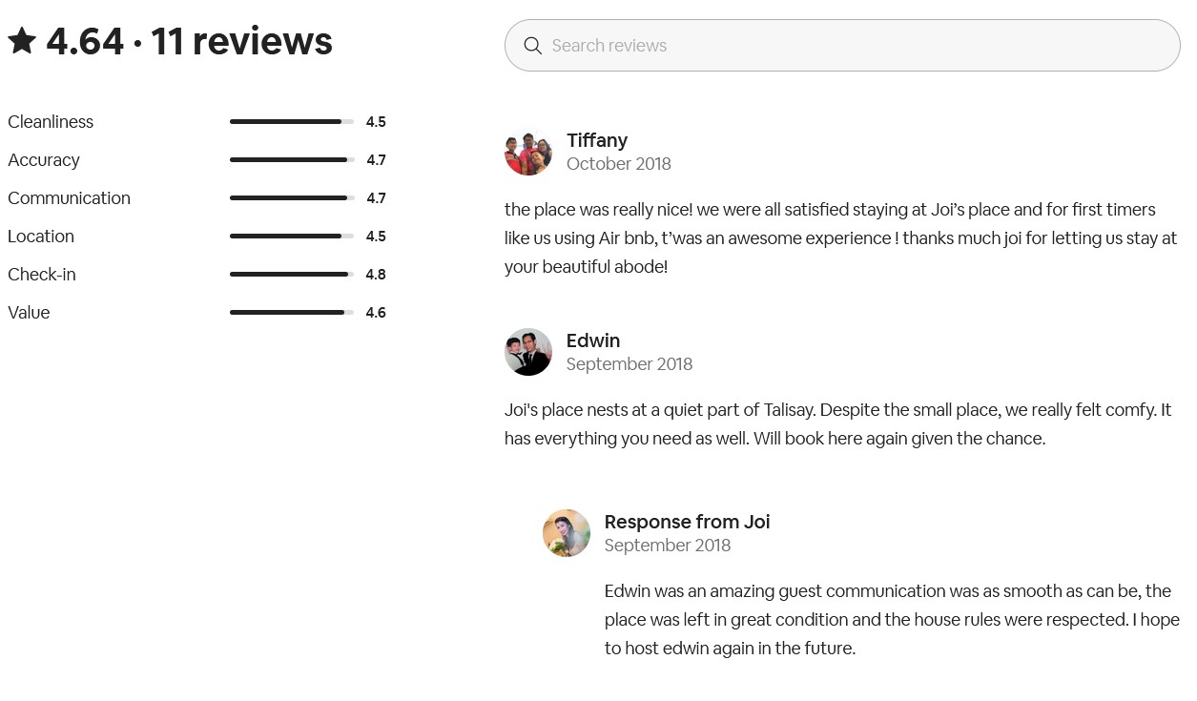Click the star rating icon
Viewport: 1197px width, 701px height.
pos(22,41)
